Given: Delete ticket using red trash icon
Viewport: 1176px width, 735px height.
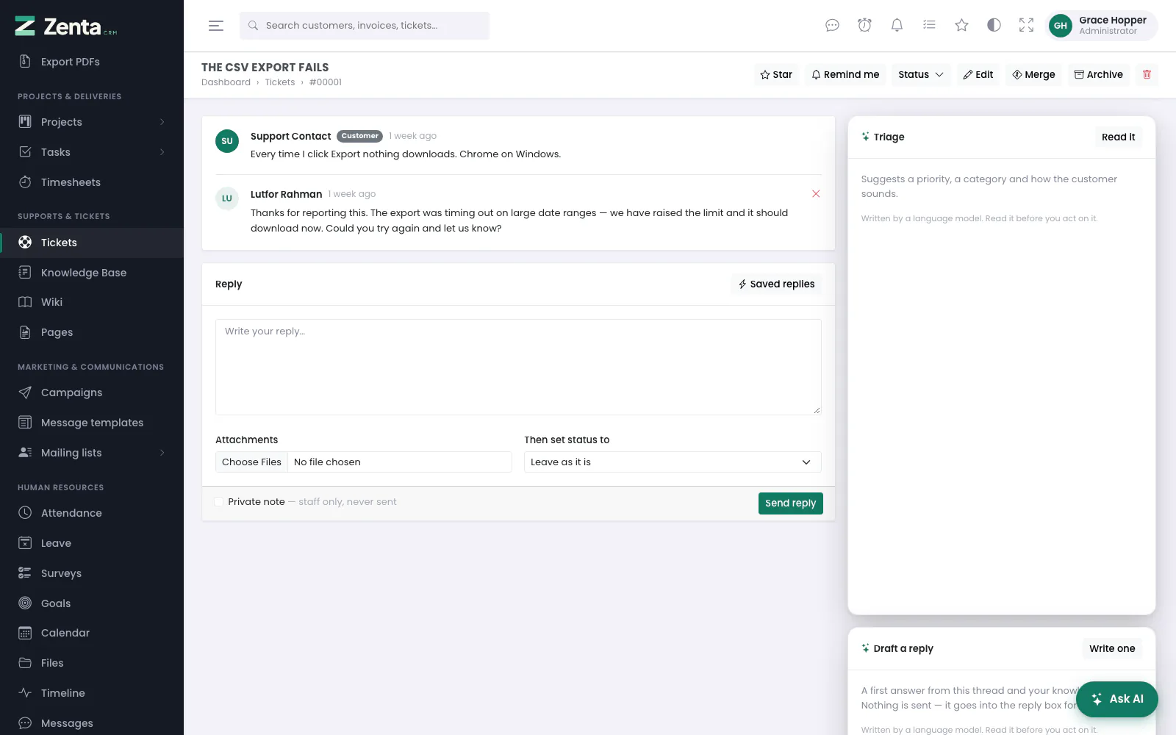Looking at the screenshot, I should [1147, 74].
